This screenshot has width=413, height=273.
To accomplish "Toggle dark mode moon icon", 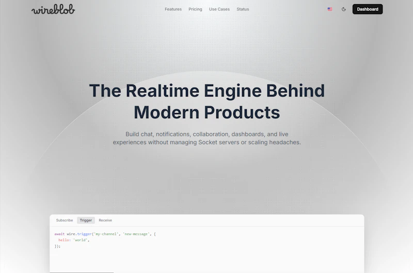I will [344, 9].
